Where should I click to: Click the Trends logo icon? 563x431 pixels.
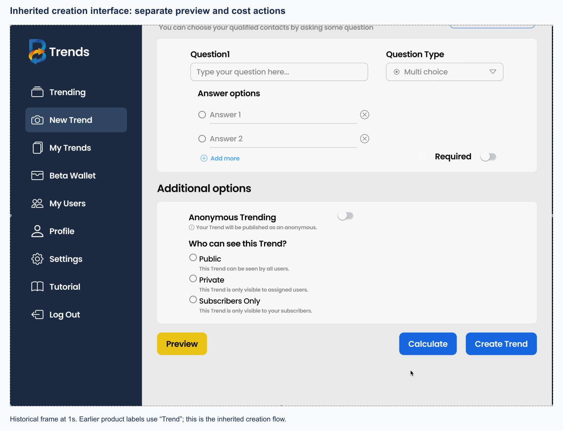coord(37,52)
